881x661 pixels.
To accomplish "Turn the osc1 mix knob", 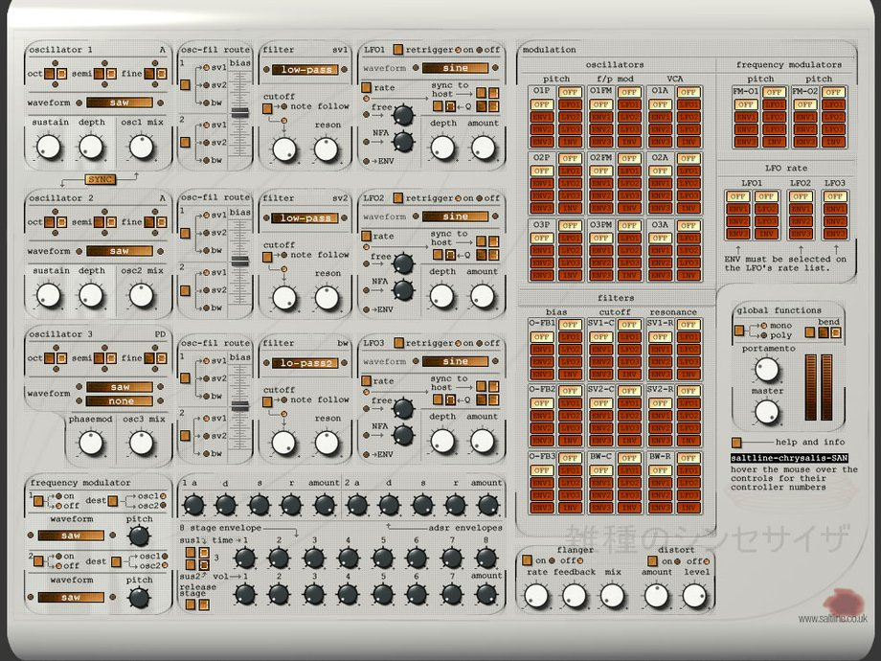I will click(142, 147).
